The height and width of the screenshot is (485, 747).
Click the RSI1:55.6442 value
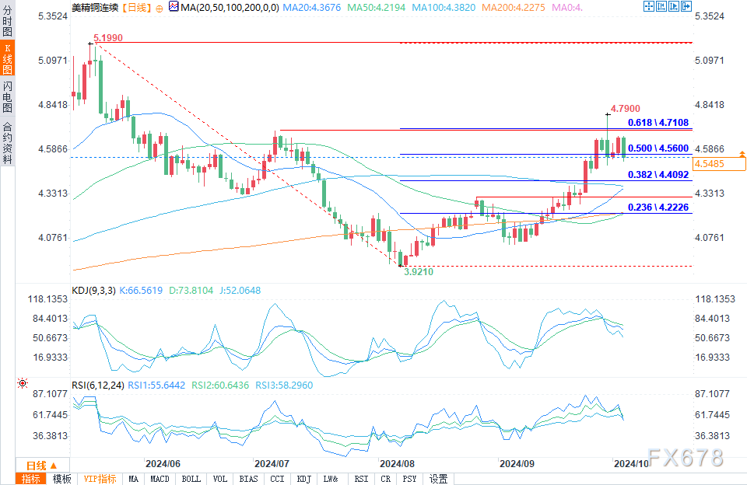point(156,385)
